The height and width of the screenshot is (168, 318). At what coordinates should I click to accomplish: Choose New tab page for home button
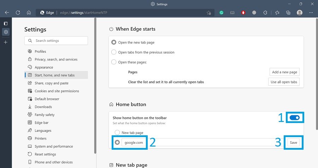[x=117, y=133]
